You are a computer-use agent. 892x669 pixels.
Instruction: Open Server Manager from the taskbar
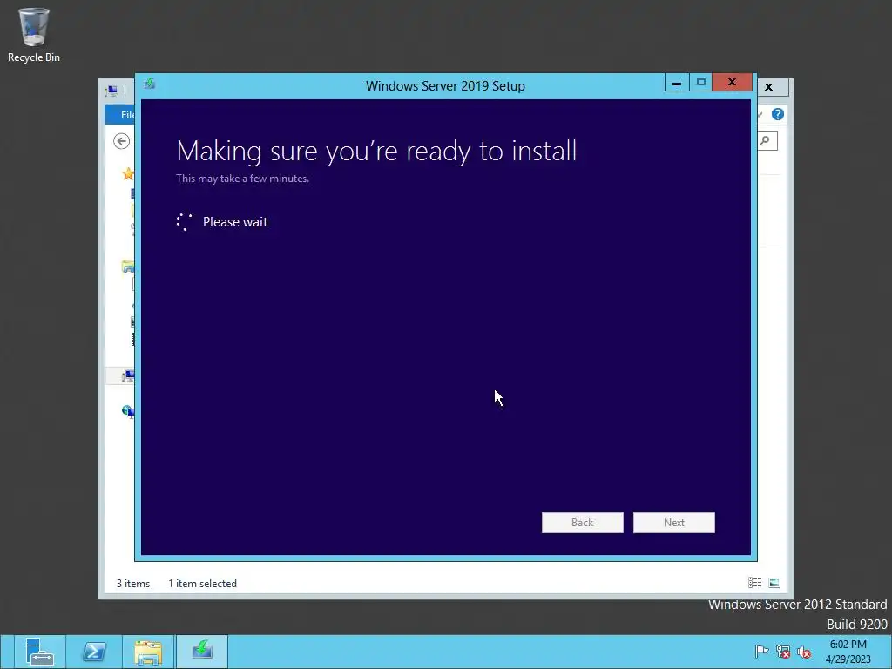click(38, 652)
